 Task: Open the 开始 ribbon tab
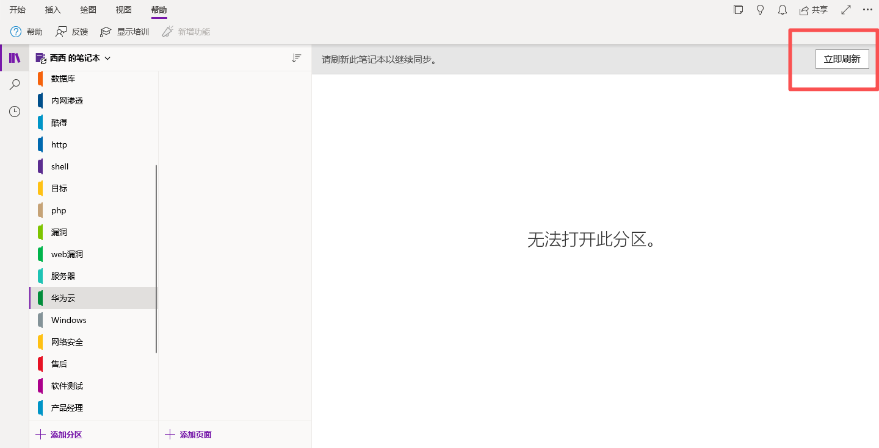tap(17, 10)
